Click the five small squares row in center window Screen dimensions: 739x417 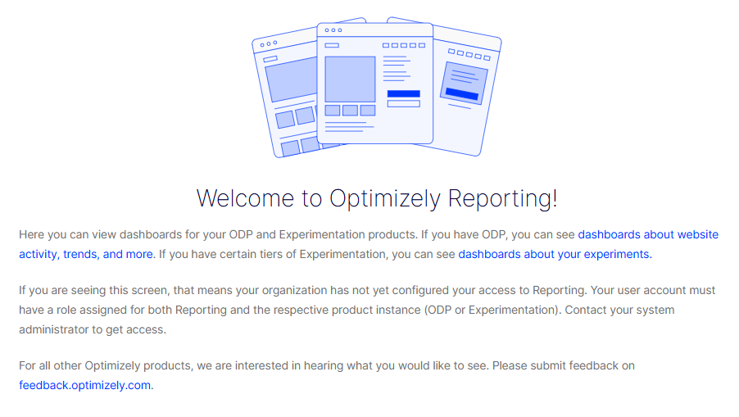coord(404,45)
